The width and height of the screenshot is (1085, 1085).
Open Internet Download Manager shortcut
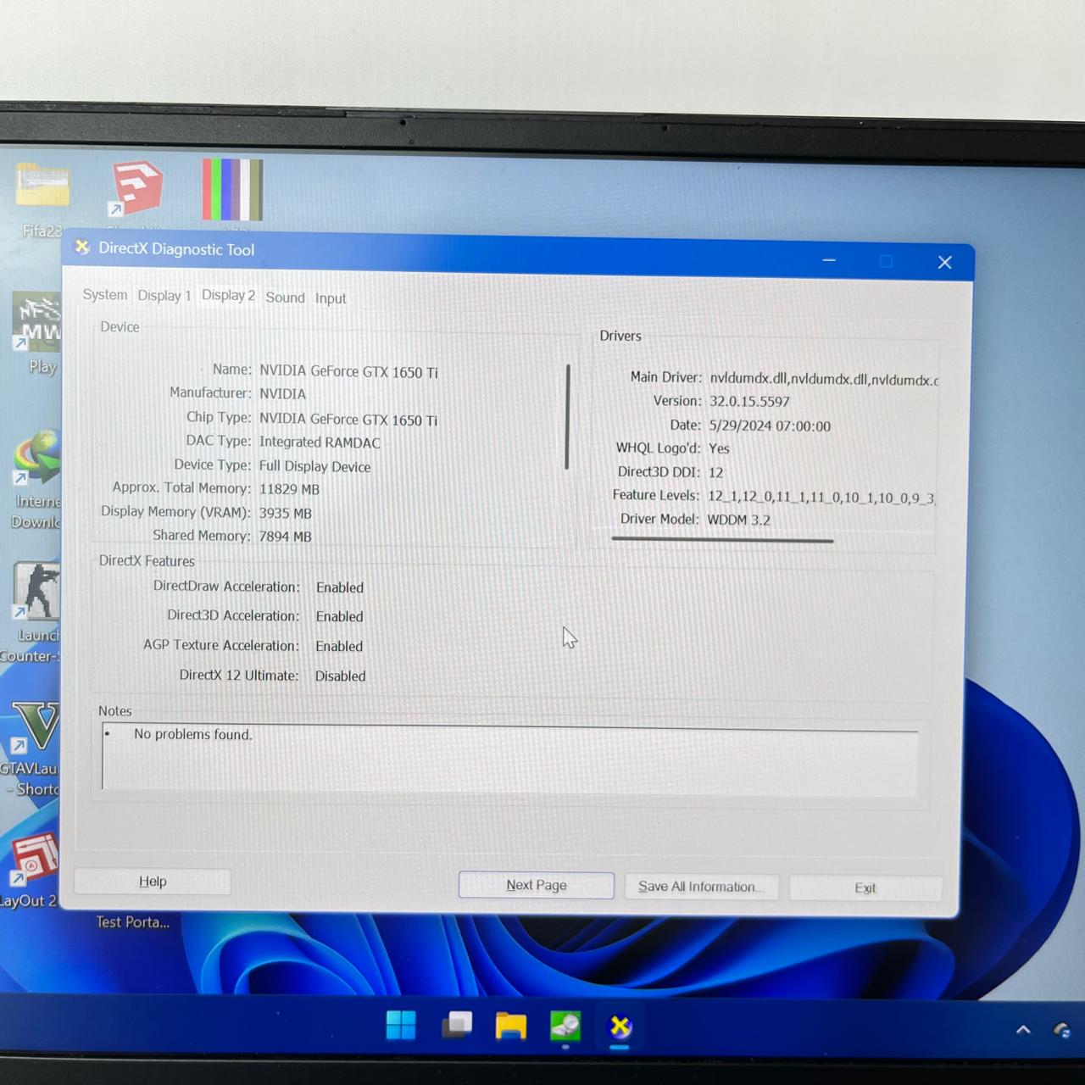36,458
